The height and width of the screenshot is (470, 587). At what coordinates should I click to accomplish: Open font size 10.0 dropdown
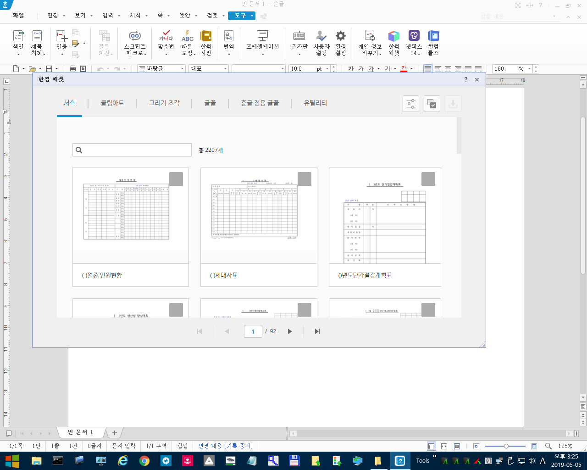tap(327, 69)
